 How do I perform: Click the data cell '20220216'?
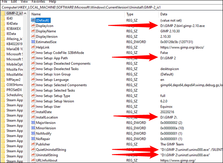point(167,112)
